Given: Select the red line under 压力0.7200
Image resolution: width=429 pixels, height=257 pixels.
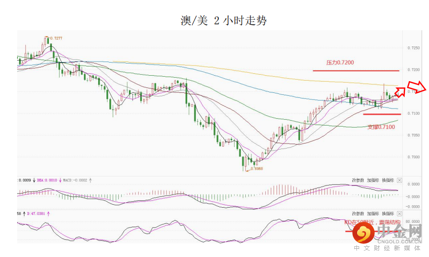Looking at the screenshot, I should click(x=356, y=71).
